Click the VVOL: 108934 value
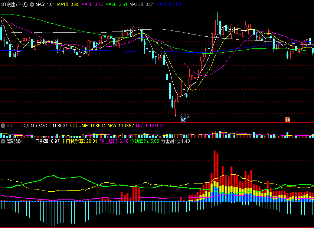 pos(53,126)
